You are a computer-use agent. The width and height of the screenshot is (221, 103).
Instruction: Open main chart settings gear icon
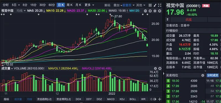click(x=155, y=11)
